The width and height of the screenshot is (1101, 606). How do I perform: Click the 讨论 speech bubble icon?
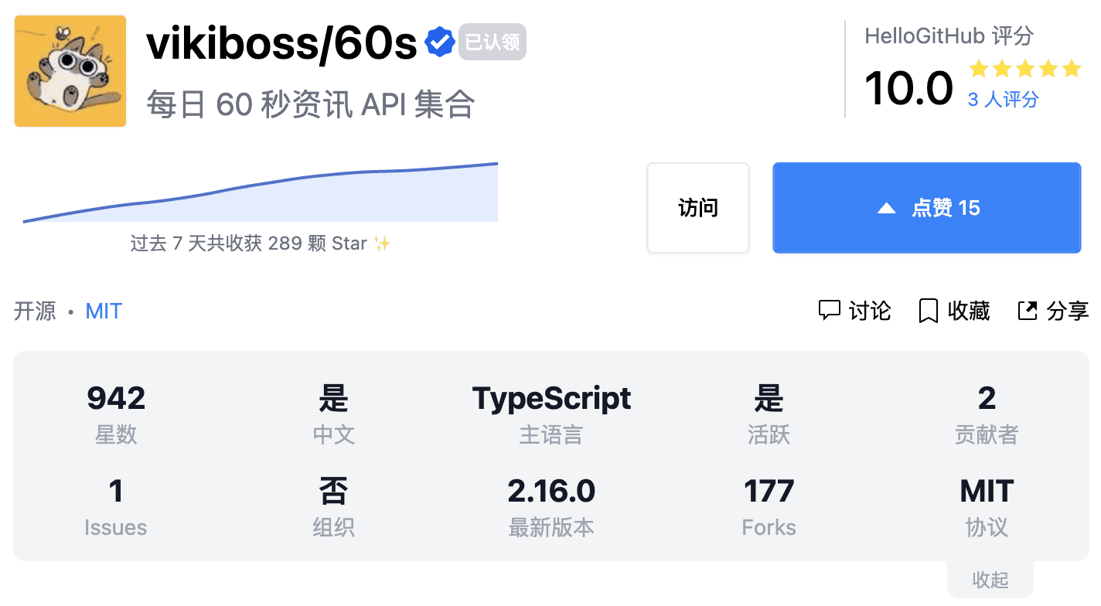pyautogui.click(x=829, y=311)
